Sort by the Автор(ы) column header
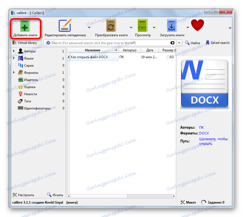Viewport: 243px width, 217px height. [129, 50]
